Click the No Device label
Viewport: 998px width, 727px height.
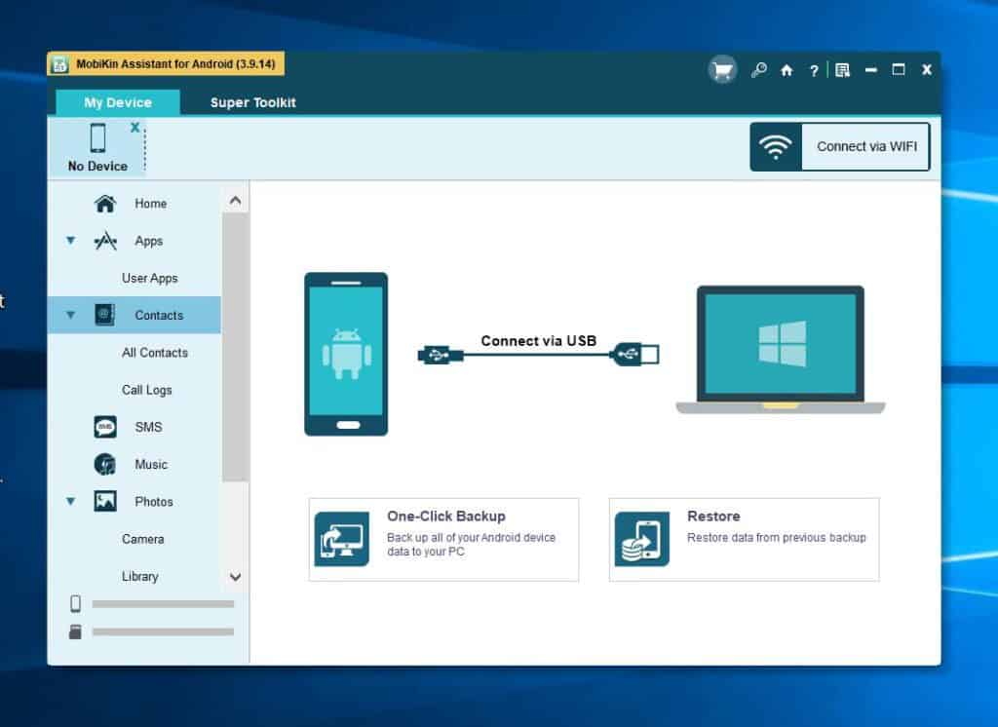point(98,166)
